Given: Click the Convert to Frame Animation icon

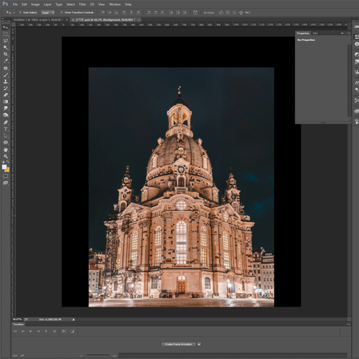Looking at the screenshot, I should pos(14,355).
